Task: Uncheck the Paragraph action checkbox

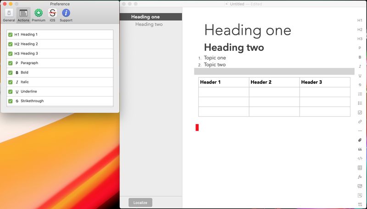Action: pos(10,63)
